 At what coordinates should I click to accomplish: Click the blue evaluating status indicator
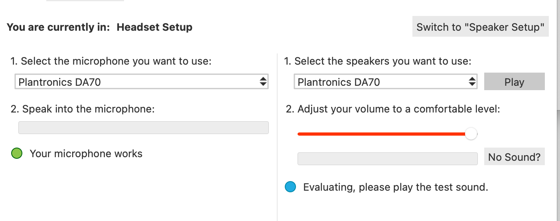click(x=291, y=187)
